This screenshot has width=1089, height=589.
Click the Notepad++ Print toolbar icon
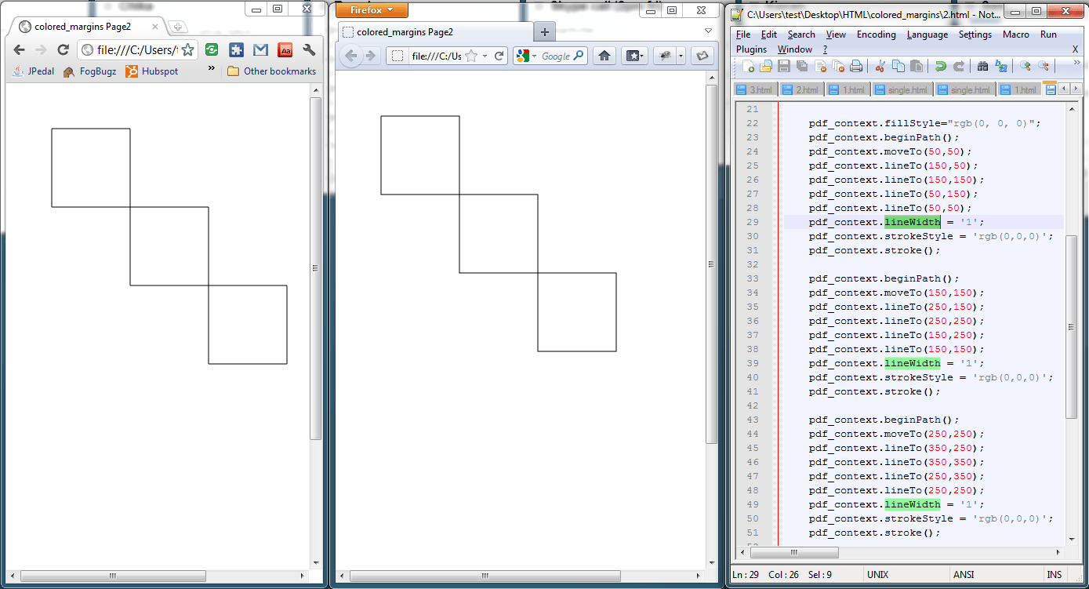click(x=856, y=67)
